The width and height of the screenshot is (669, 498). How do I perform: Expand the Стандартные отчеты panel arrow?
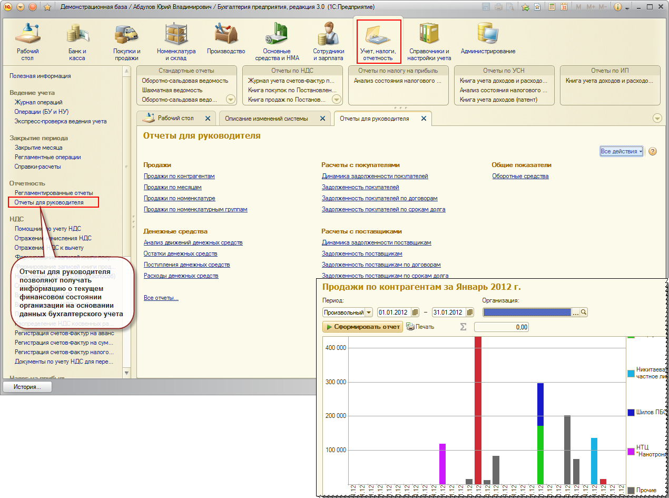(x=231, y=99)
